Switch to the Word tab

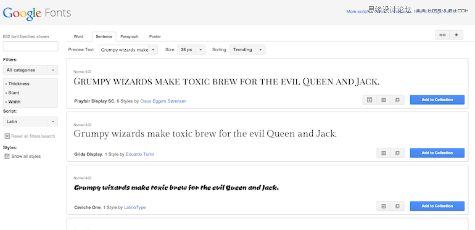point(78,36)
